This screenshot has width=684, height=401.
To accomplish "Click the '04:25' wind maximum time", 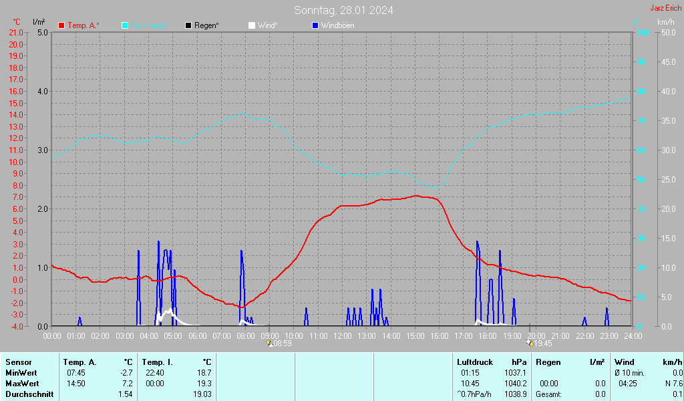I will click(x=628, y=384).
